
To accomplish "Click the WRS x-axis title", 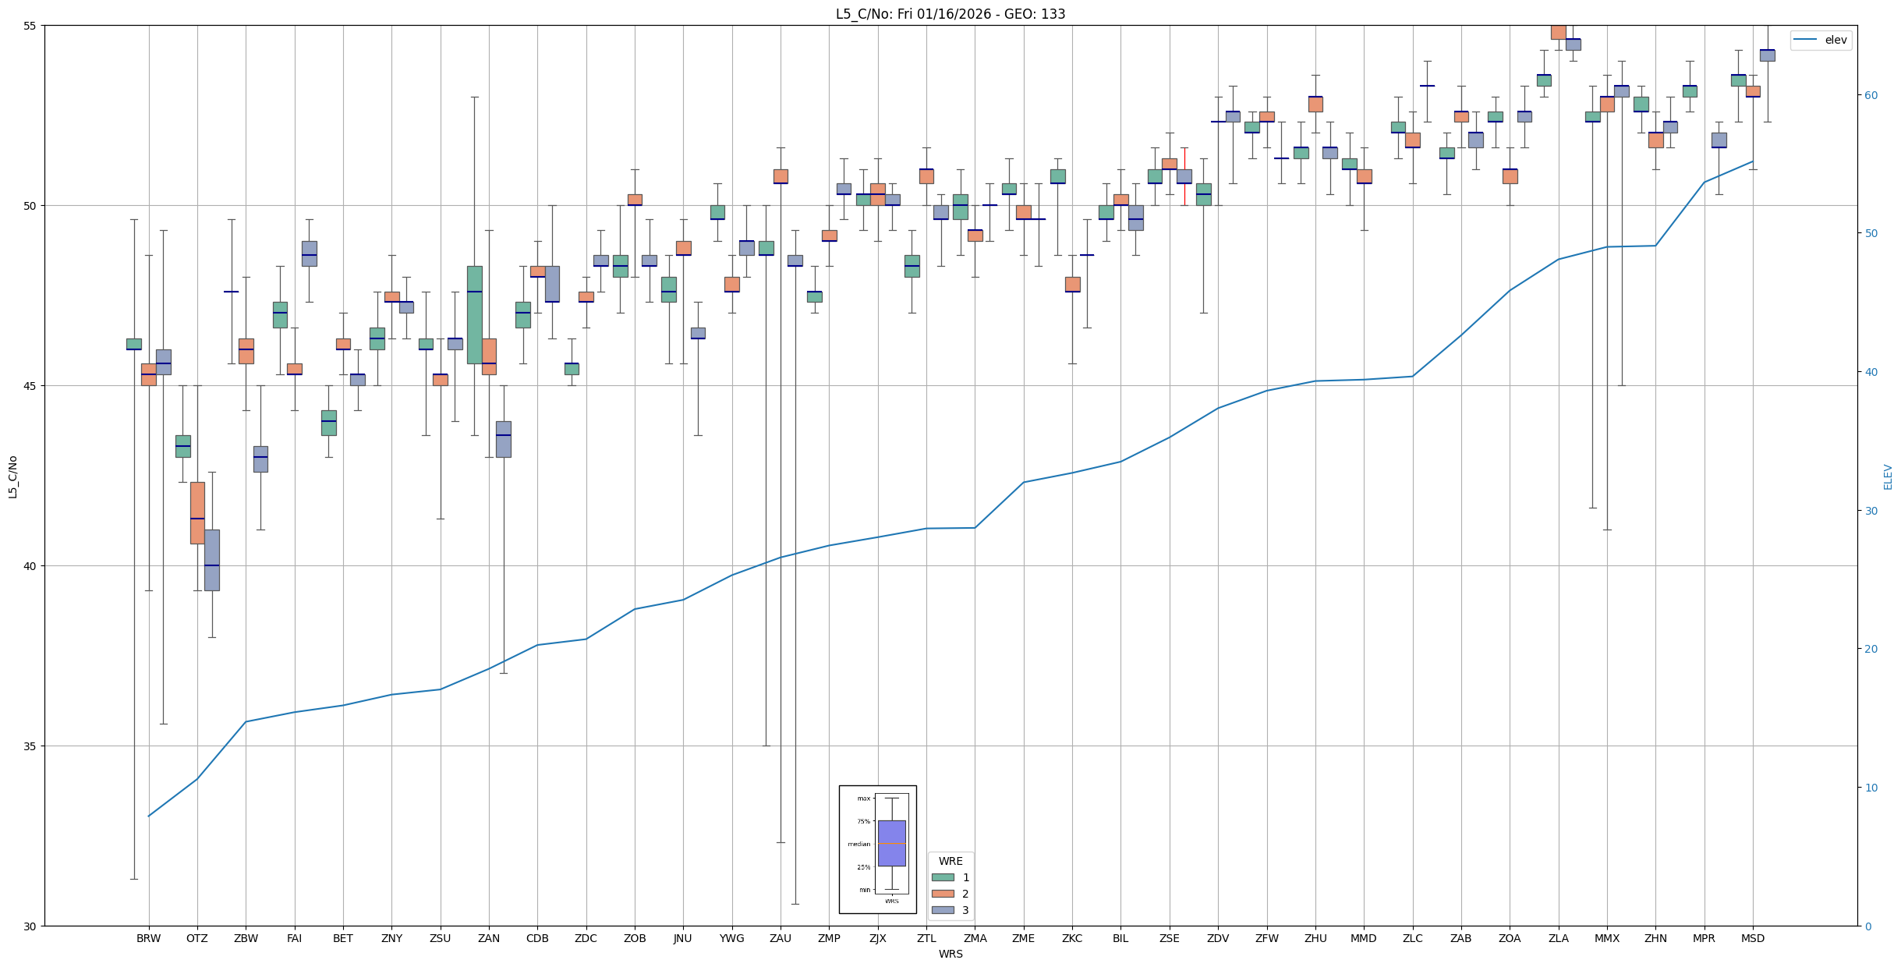I will point(950,954).
